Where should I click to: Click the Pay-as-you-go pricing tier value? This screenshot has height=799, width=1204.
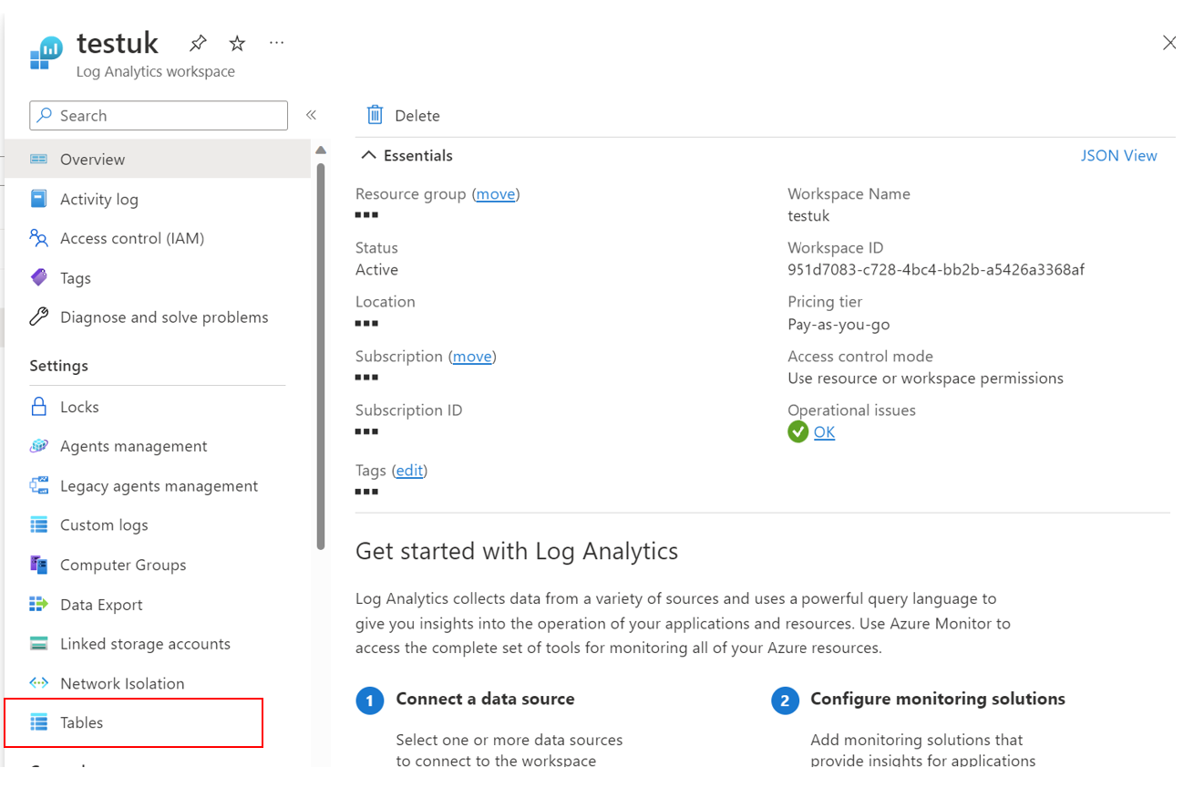click(x=839, y=324)
